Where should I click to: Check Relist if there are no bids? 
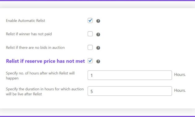coord(90,47)
